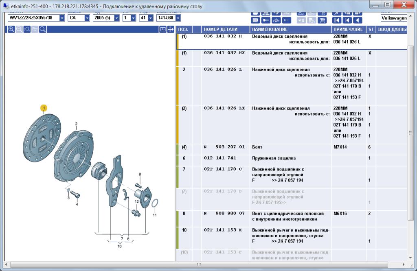Image resolution: width=417 pixels, height=271 pixels.
Task: Select part number 02T 141 153 K
Action: click(223, 230)
